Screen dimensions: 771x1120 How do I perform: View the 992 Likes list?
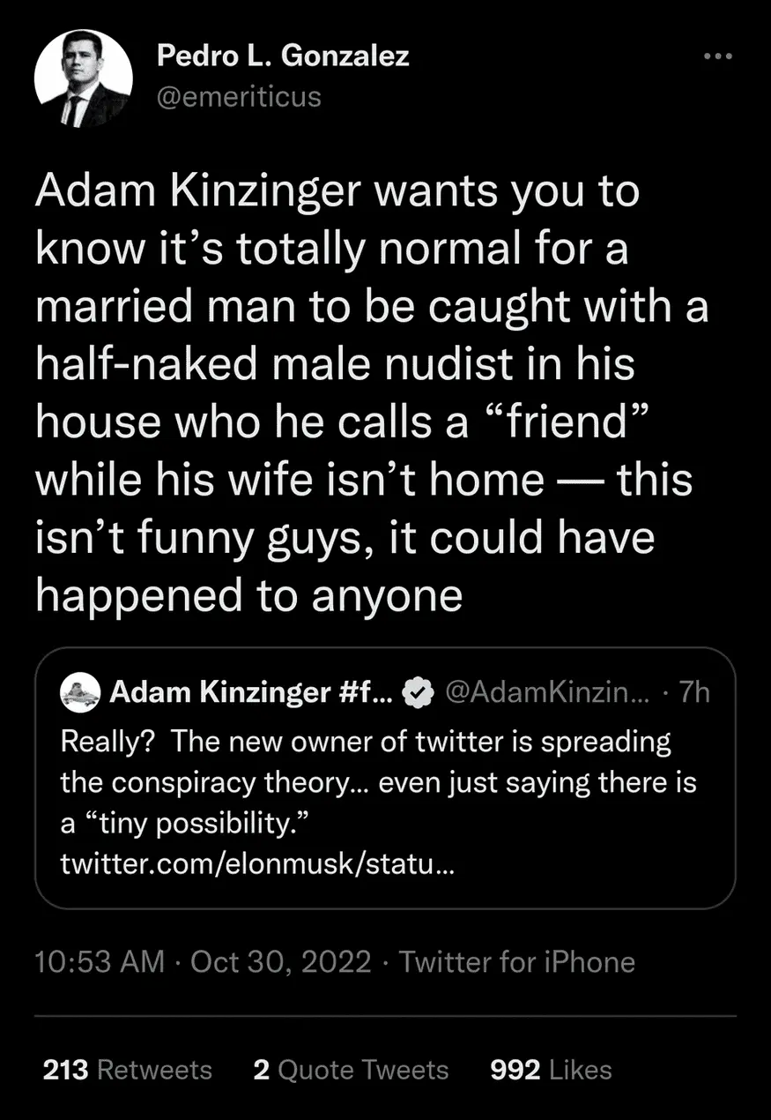point(551,1070)
